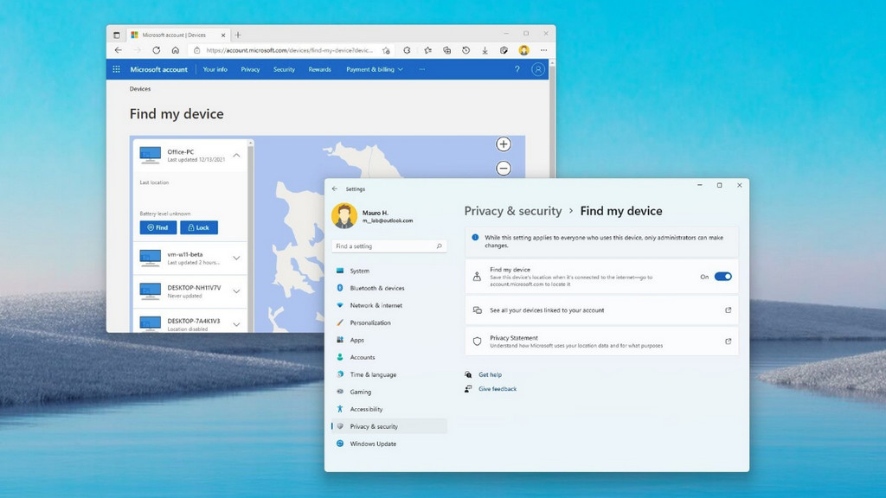Click Mauro H. profile picture in Settings
This screenshot has height=498, width=886.
tap(344, 216)
